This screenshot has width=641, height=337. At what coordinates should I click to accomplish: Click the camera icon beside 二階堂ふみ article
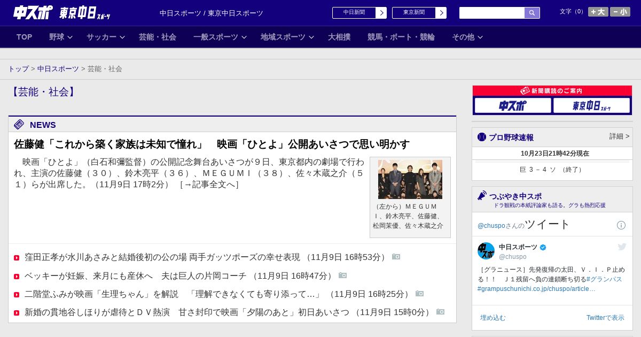pyautogui.click(x=419, y=294)
